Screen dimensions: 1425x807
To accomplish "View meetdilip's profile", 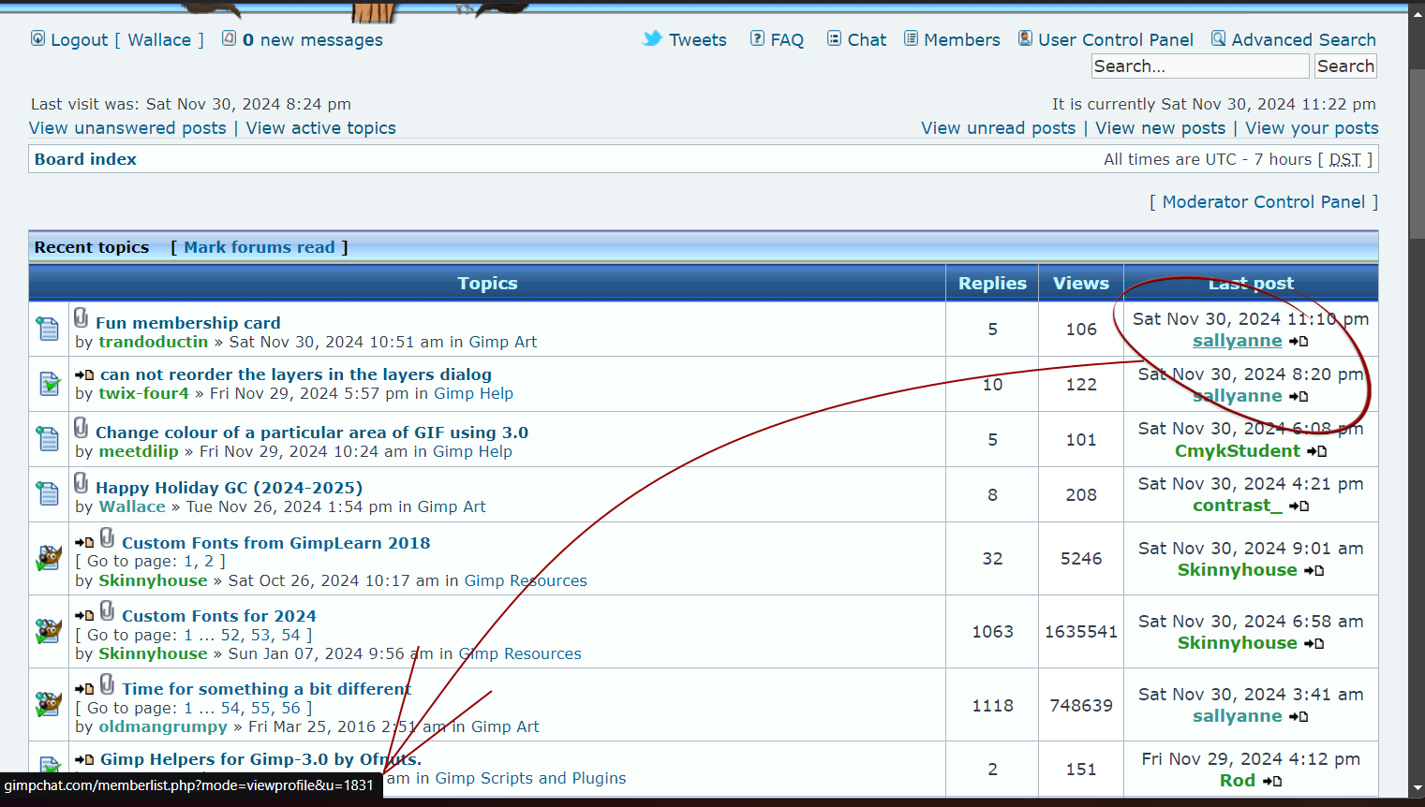I will 139,452.
